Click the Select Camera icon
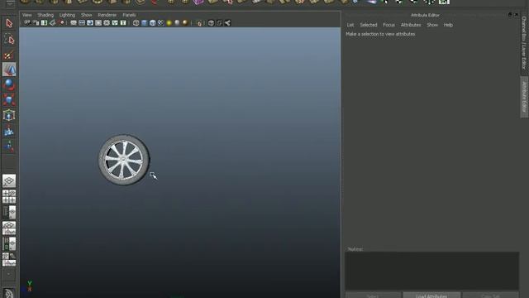 tap(26, 22)
